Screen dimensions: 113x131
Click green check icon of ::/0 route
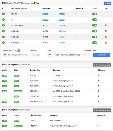(x=3, y=20)
